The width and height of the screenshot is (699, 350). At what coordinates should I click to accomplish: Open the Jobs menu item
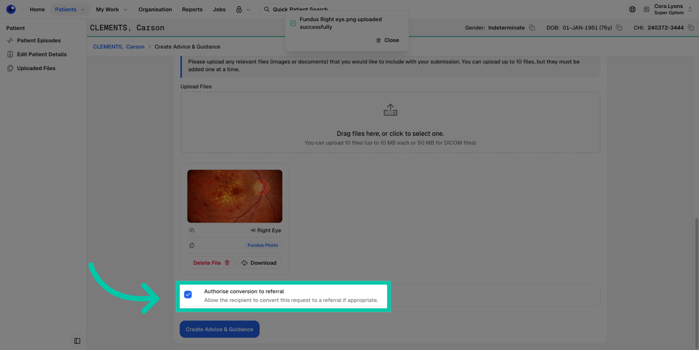click(x=219, y=9)
